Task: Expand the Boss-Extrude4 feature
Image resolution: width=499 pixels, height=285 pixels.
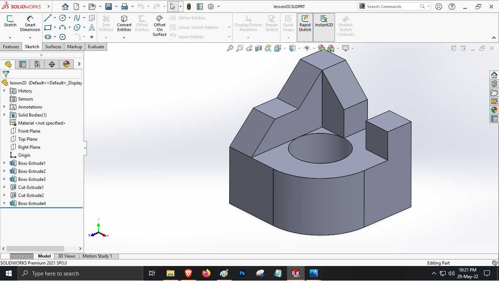Action: pos(4,204)
